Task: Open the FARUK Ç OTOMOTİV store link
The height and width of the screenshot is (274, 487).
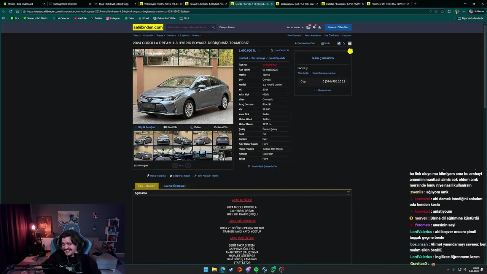Action: (323, 58)
